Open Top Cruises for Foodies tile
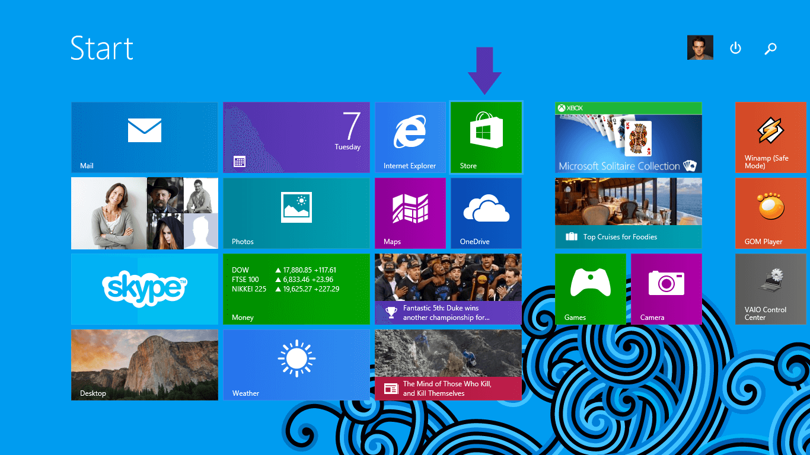The width and height of the screenshot is (810, 455). point(629,213)
